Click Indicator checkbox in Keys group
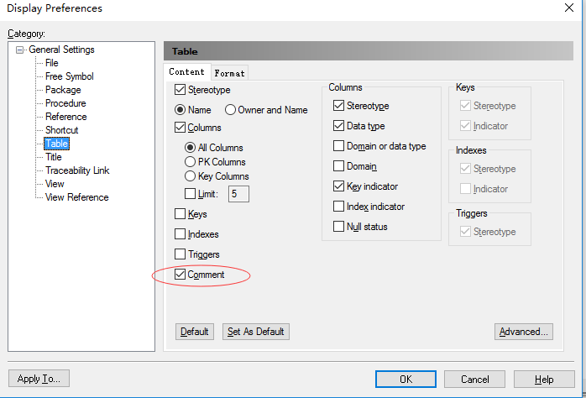Image resolution: width=586 pixels, height=398 pixels. click(x=465, y=126)
